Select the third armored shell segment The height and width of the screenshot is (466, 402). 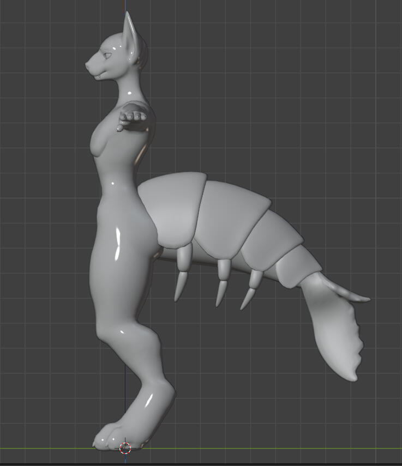tap(270, 240)
